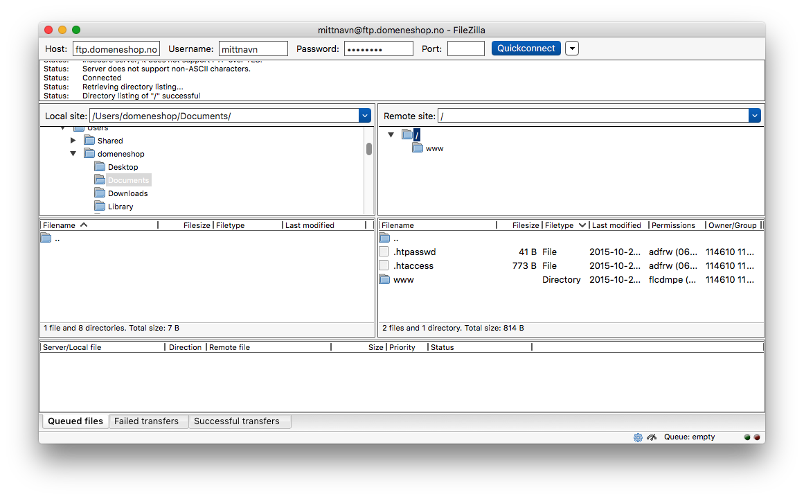Click the parent folder icon in remote file list
Image resolution: width=804 pixels, height=499 pixels.
[384, 238]
